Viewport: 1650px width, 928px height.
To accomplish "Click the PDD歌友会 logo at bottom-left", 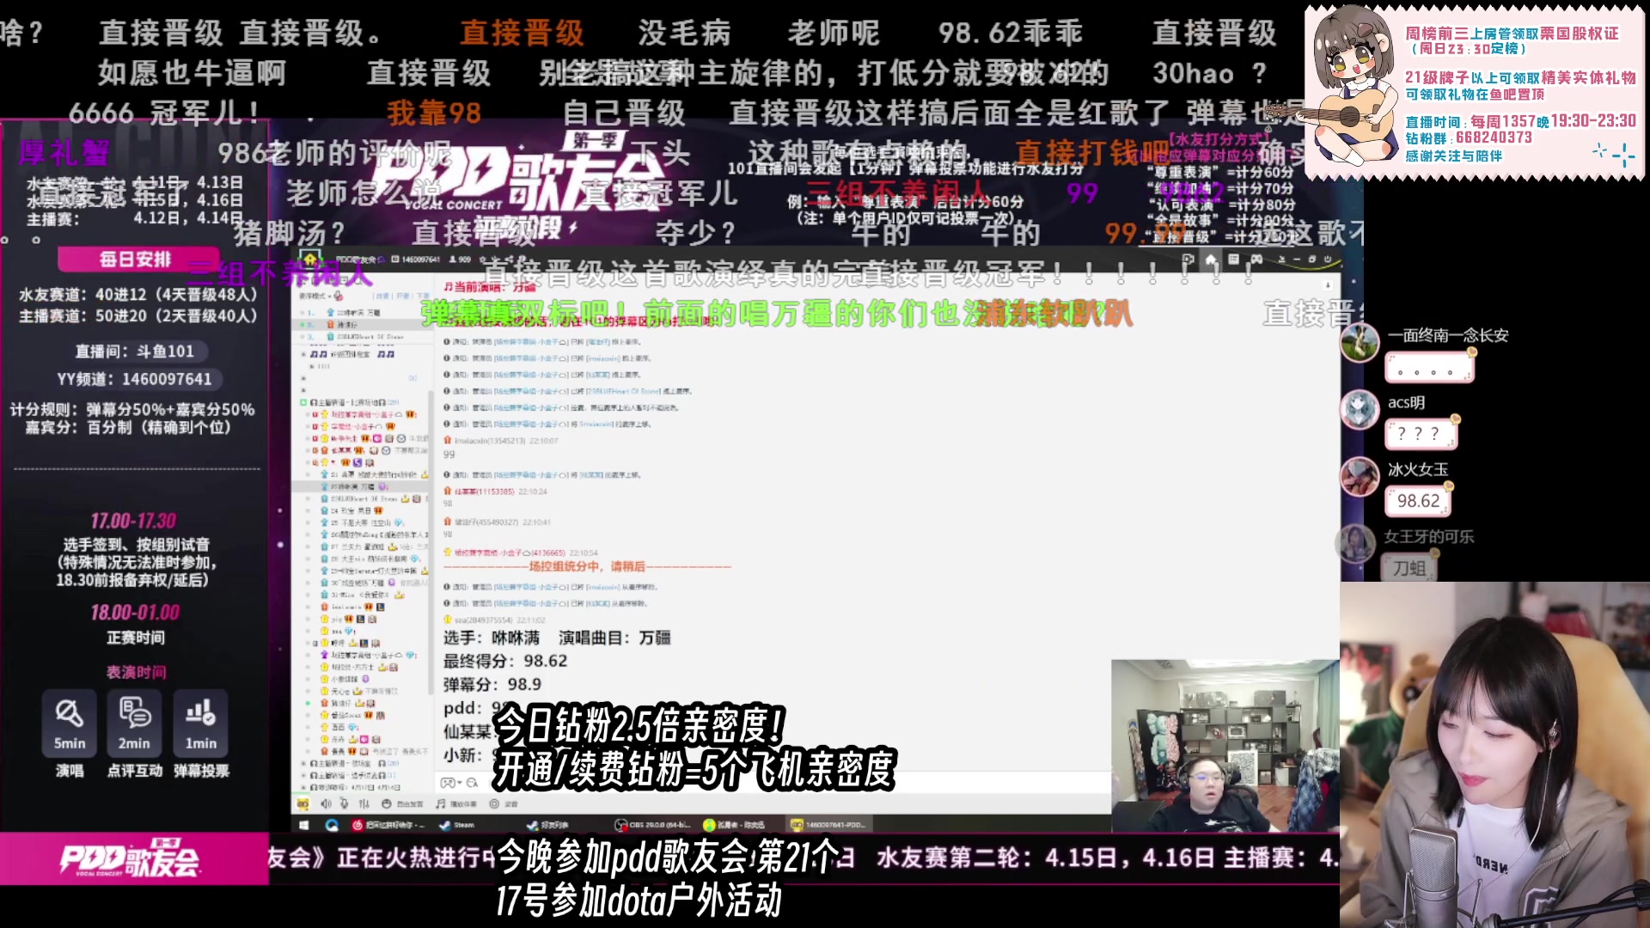I will [x=130, y=859].
